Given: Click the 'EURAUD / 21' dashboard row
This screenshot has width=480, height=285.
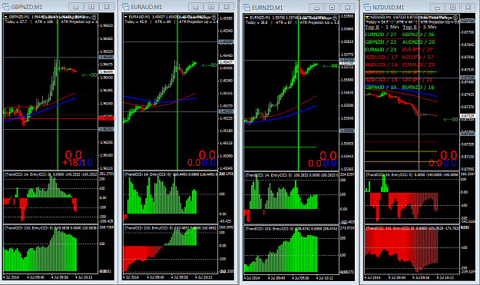Looking at the screenshot, I should [380, 50].
